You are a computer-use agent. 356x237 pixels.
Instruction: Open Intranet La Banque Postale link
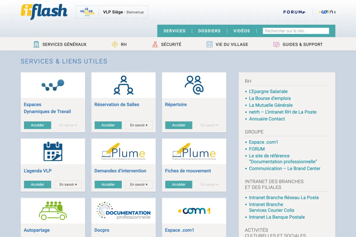[x=277, y=217]
